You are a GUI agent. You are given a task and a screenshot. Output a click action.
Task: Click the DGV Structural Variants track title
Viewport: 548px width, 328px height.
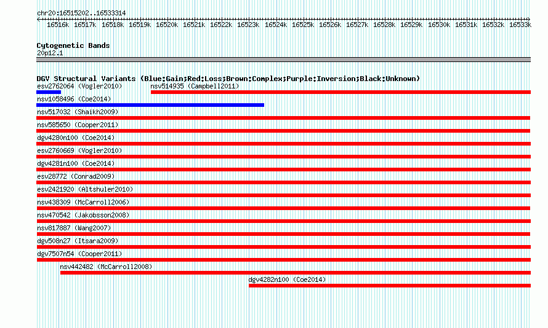[x=228, y=79]
